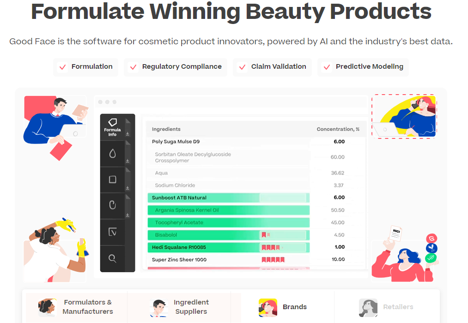The height and width of the screenshot is (323, 468).
Task: Select the Tocopheryl Acetate row
Action: click(x=256, y=222)
